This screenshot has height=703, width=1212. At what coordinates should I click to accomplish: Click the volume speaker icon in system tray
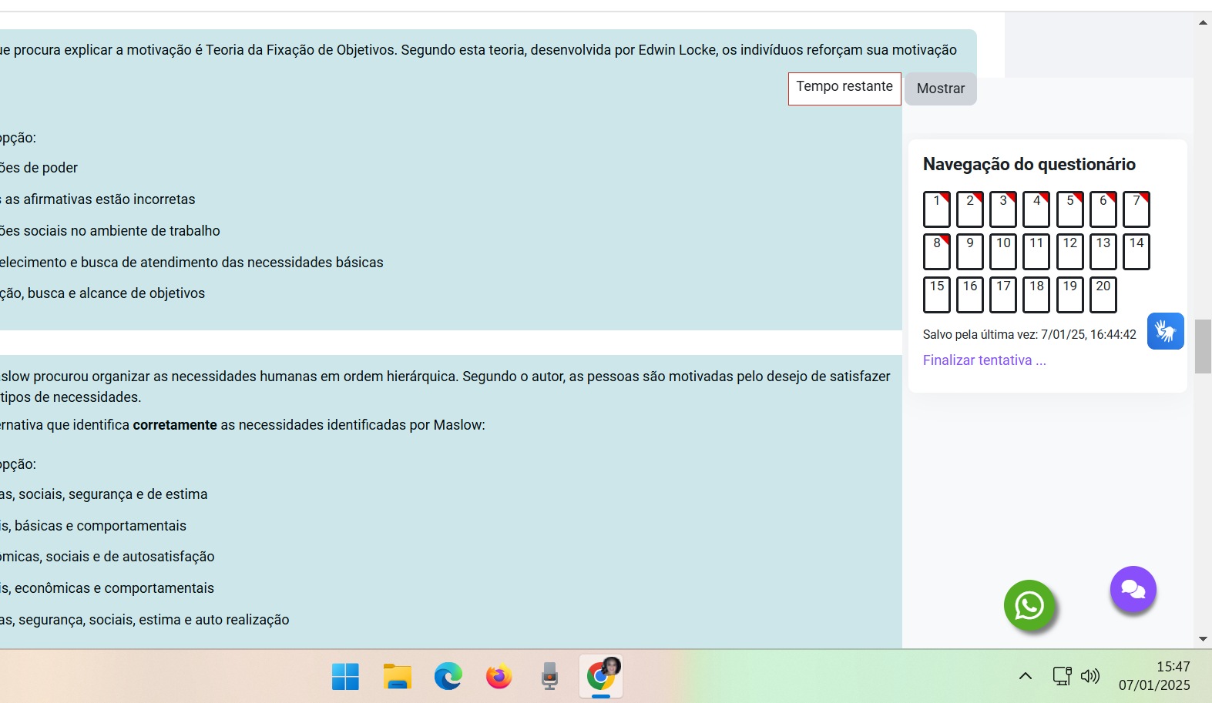click(x=1089, y=676)
